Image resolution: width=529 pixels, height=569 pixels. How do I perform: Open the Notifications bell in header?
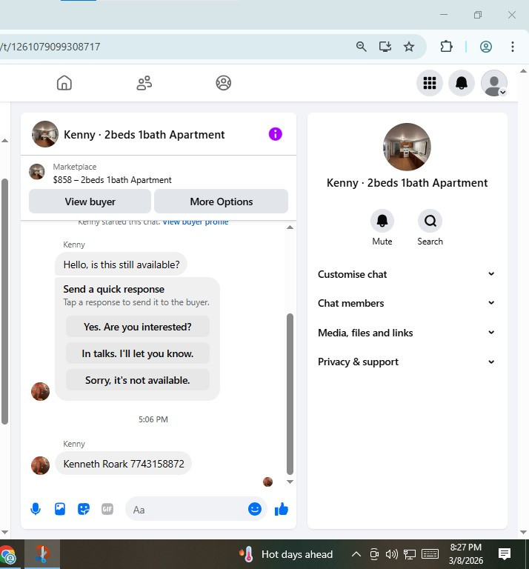(462, 83)
